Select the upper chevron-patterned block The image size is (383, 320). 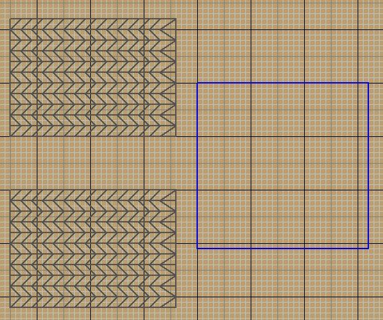point(93,77)
